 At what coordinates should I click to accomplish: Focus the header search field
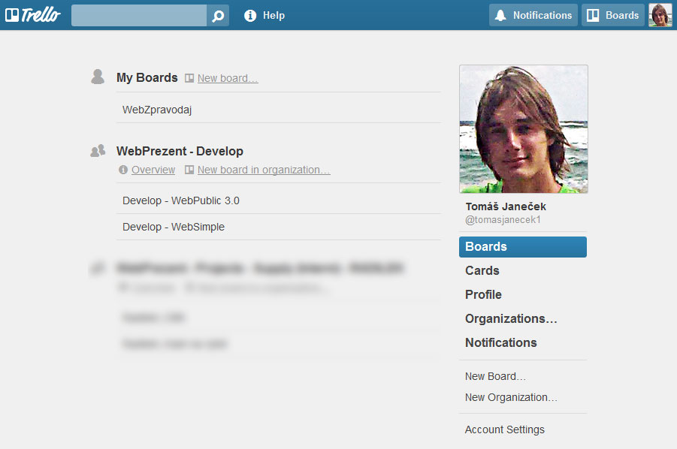pos(139,16)
